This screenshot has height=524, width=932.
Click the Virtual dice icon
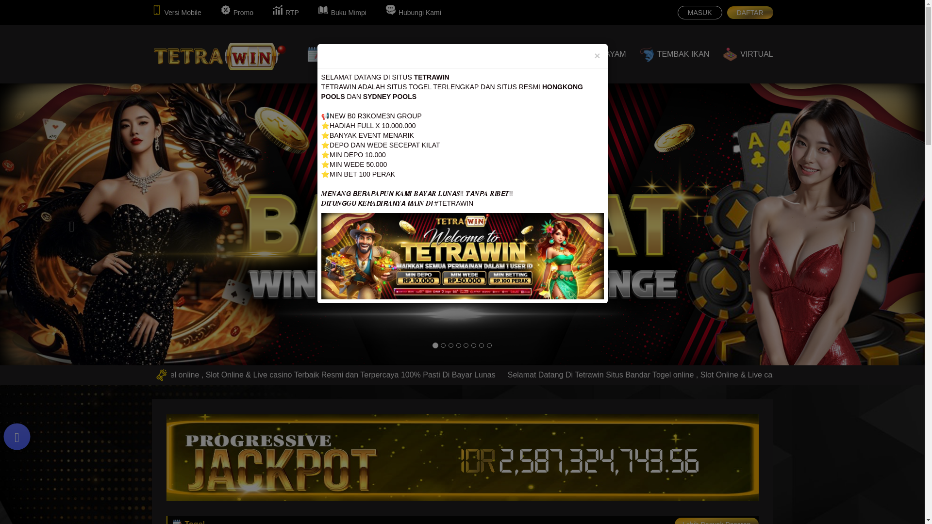point(730,54)
